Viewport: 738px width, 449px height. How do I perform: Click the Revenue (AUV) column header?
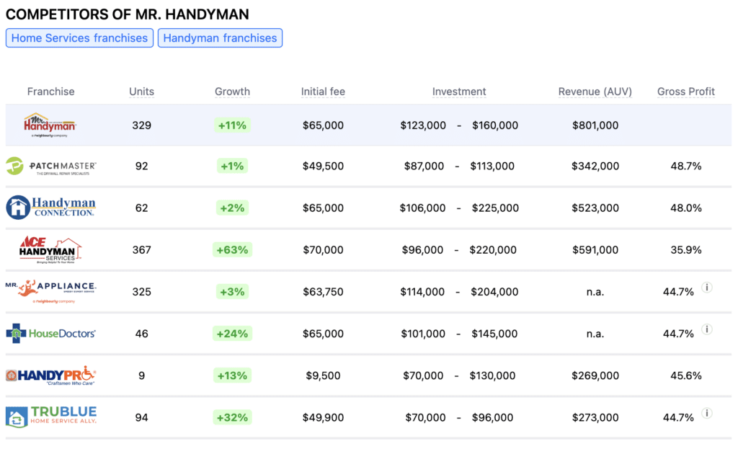click(595, 92)
